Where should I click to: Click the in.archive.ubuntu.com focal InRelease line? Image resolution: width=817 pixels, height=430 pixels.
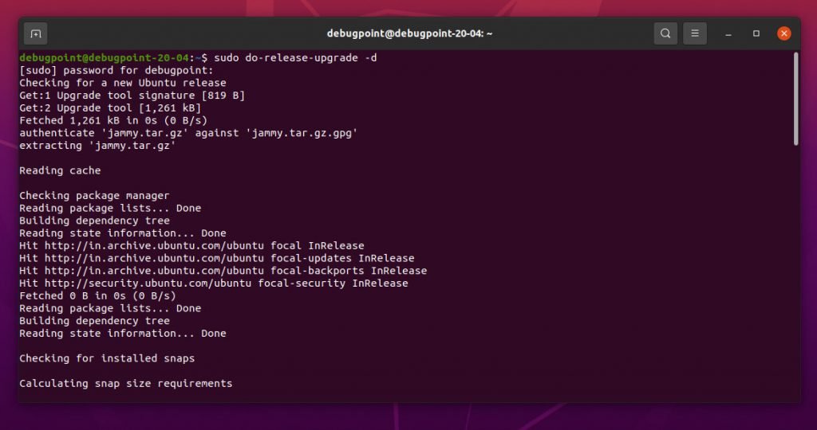(x=191, y=245)
